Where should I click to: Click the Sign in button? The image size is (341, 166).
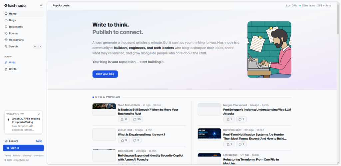pyautogui.click(x=23, y=148)
